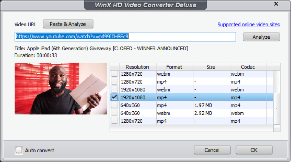Sort the list by the Size column header
This screenshot has width=291, height=162.
211,67
